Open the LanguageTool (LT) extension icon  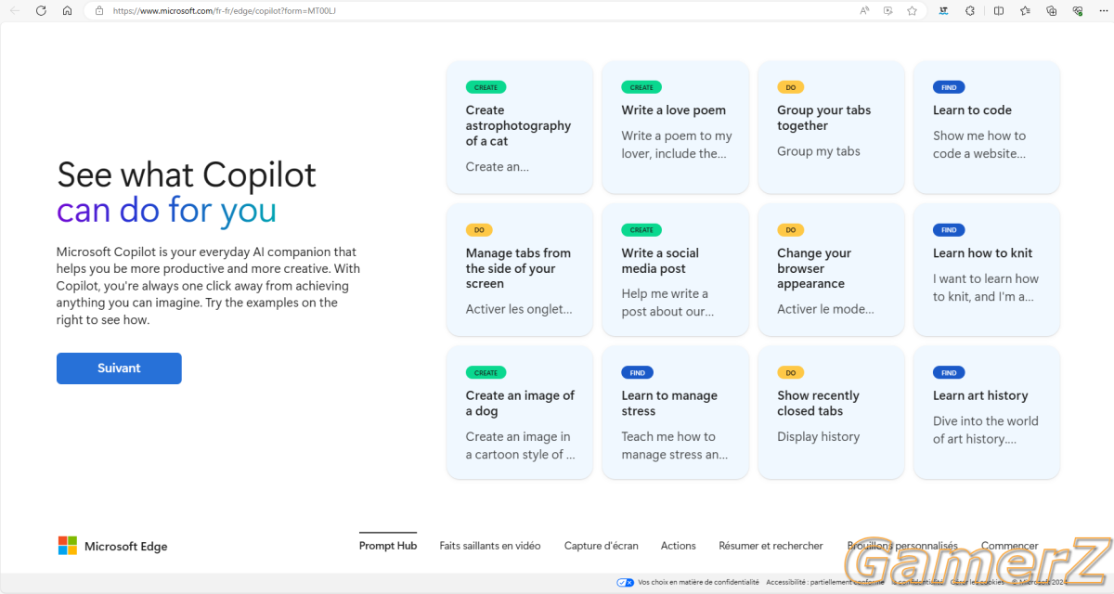pyautogui.click(x=943, y=11)
